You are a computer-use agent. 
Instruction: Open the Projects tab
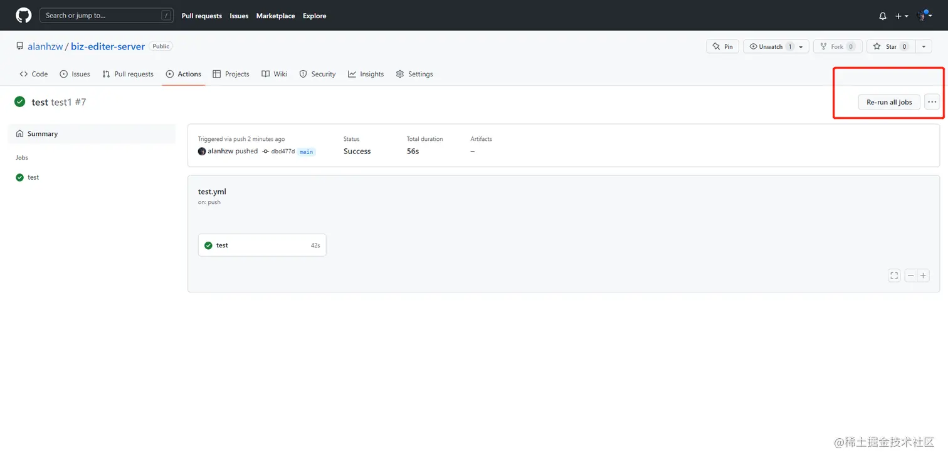click(x=231, y=74)
